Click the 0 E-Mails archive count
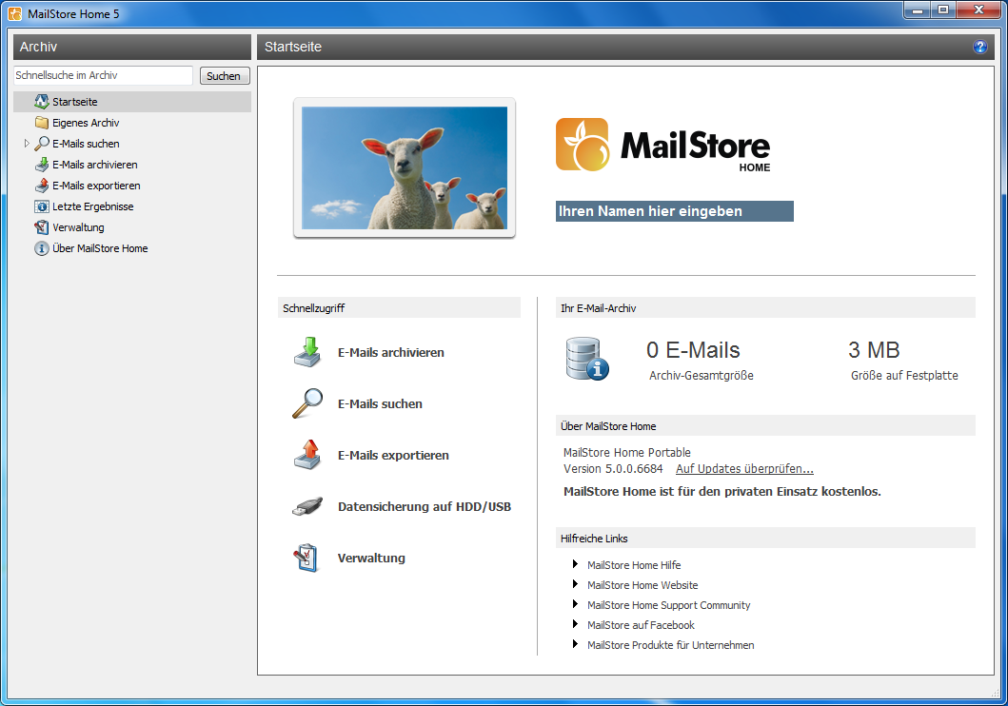Screen dimensions: 1008x706 click(x=693, y=350)
